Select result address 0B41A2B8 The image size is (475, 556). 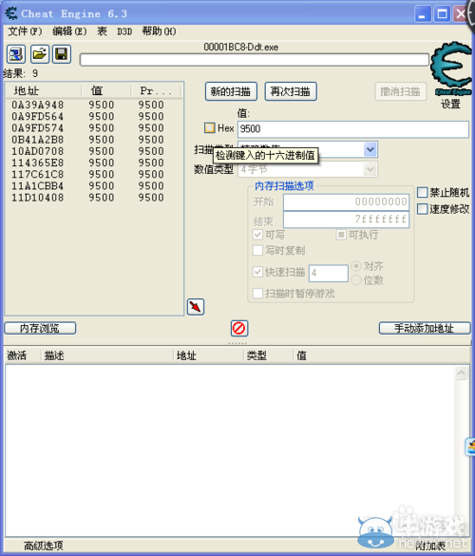tap(38, 140)
